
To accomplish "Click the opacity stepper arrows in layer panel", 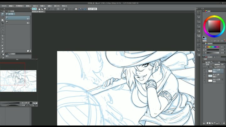I will point(224,64).
